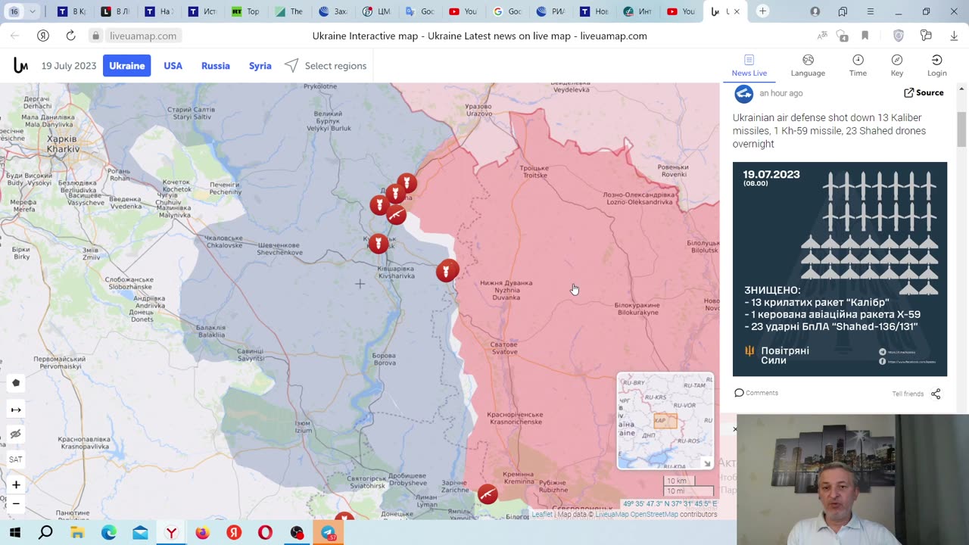This screenshot has width=969, height=545.
Task: Open the Language selector
Action: 808,66
